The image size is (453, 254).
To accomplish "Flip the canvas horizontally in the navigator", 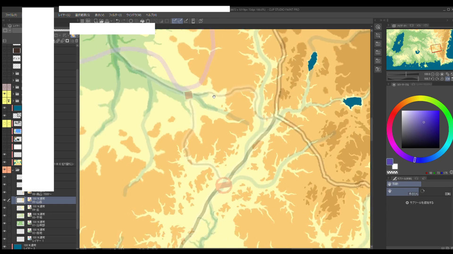I will (x=447, y=79).
